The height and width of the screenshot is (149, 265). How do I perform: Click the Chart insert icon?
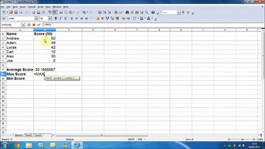click(x=116, y=12)
